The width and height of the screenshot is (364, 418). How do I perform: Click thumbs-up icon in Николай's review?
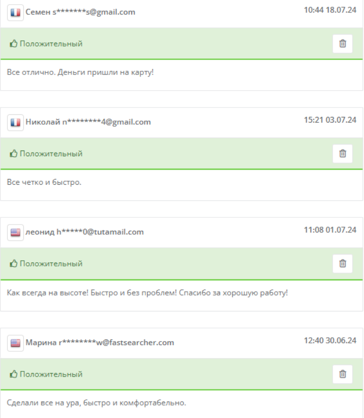[x=13, y=154]
